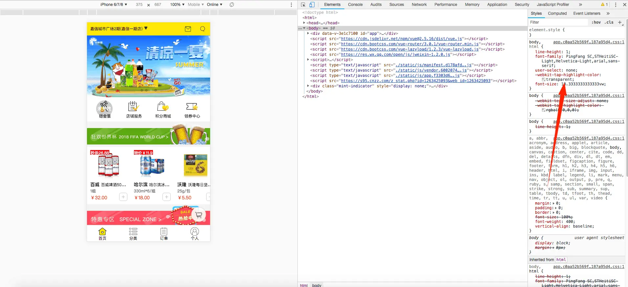Viewport: 628px width, 287px height.
Task: Expand the collapsed inline script node
Action: (308, 60)
